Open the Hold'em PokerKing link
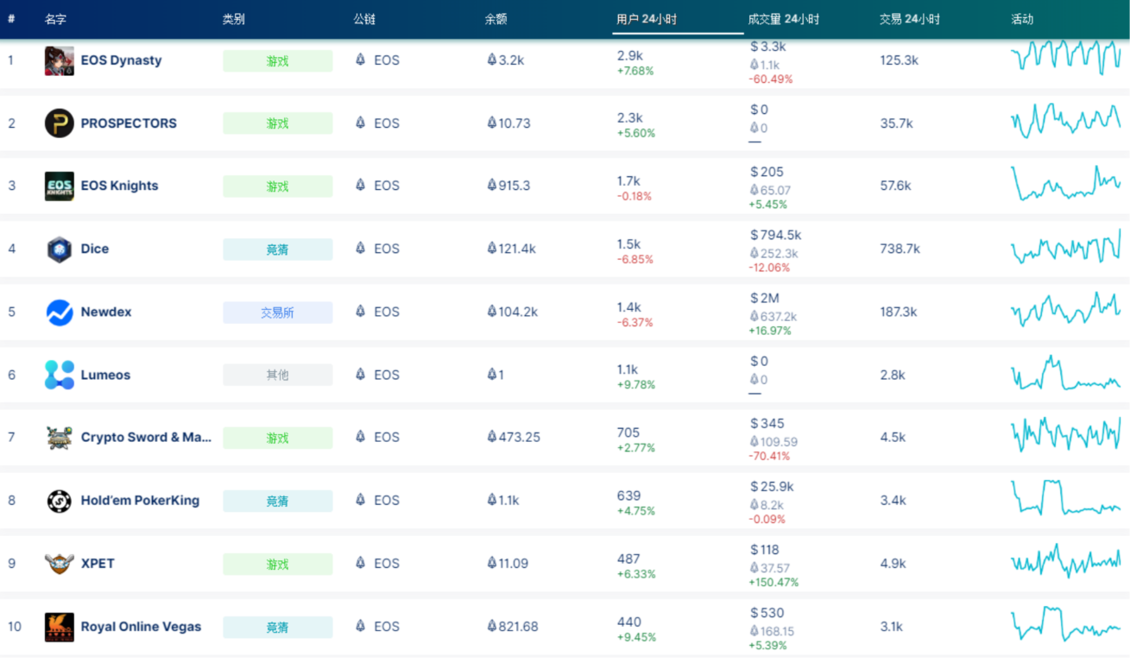1130x663 pixels. (140, 501)
